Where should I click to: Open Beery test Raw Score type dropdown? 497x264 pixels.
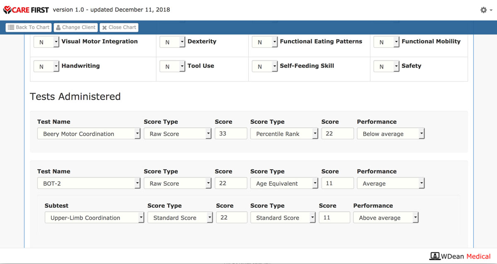178,134
